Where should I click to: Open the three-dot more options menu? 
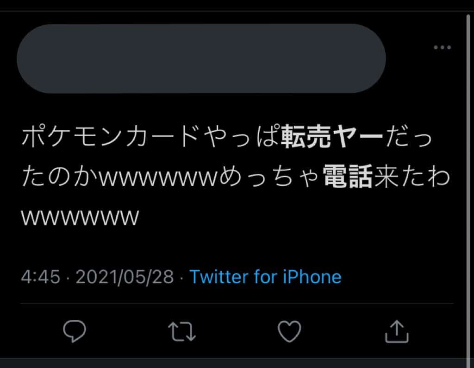point(442,47)
